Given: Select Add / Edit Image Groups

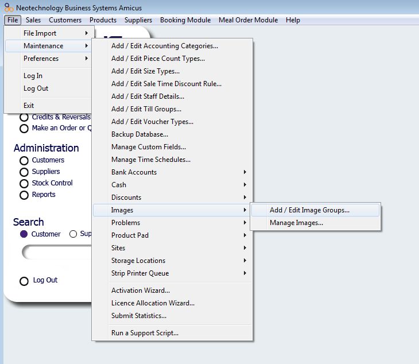Looking at the screenshot, I should (x=315, y=210).
